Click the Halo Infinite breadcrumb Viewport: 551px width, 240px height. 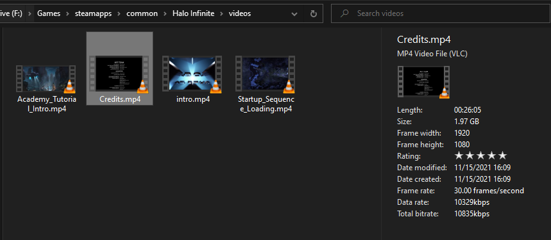(193, 13)
